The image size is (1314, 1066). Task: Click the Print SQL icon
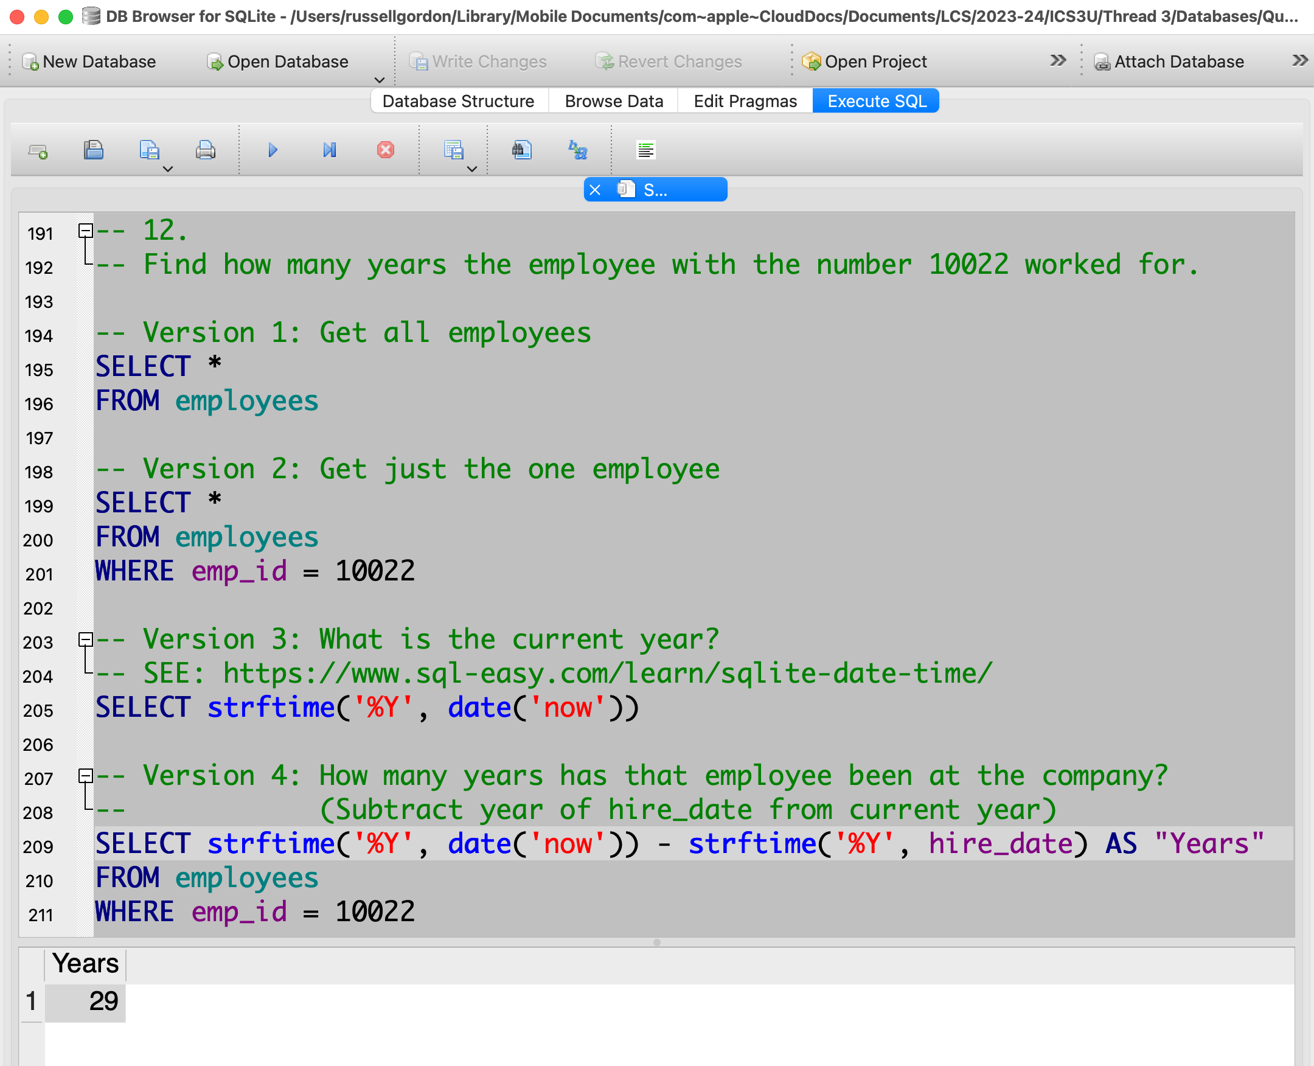tap(205, 150)
